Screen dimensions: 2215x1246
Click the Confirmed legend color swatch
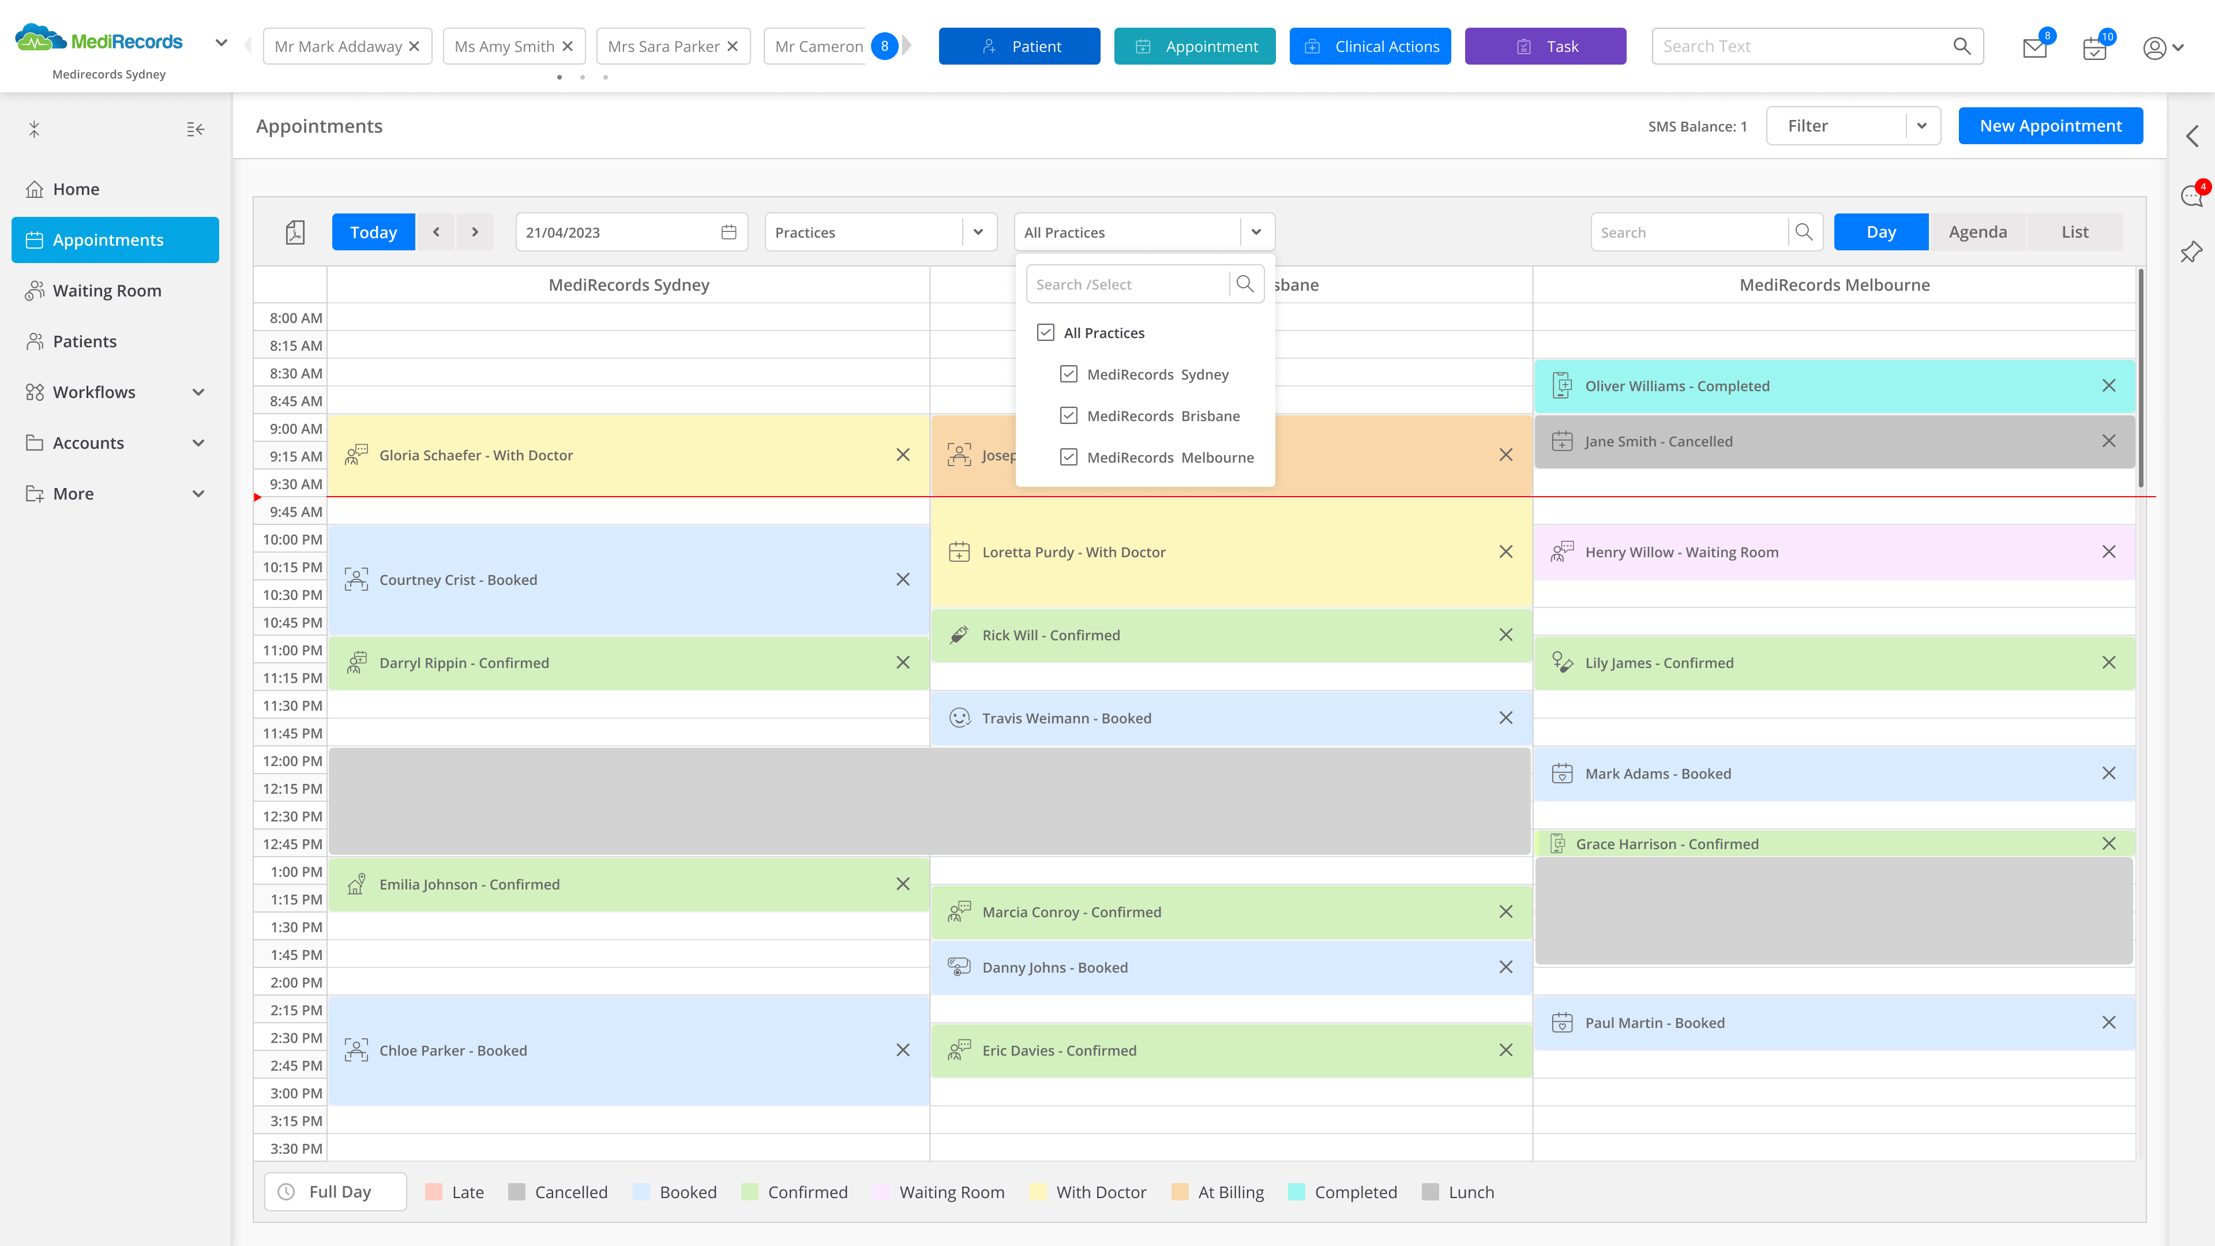tap(750, 1192)
